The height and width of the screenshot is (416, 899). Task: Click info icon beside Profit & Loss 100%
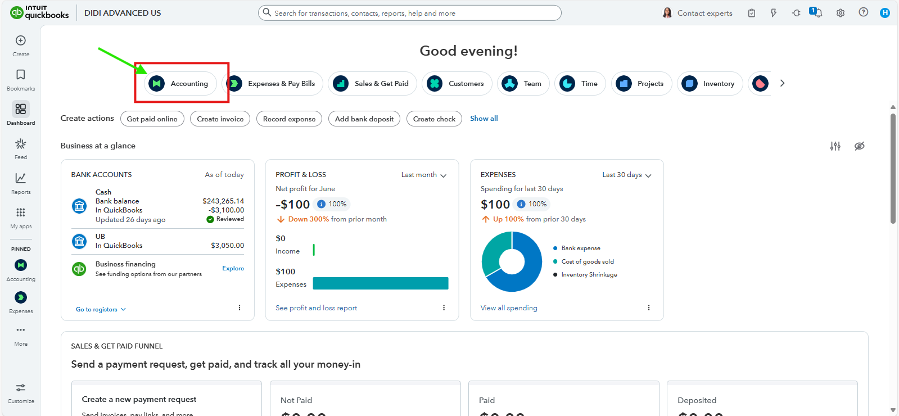321,204
